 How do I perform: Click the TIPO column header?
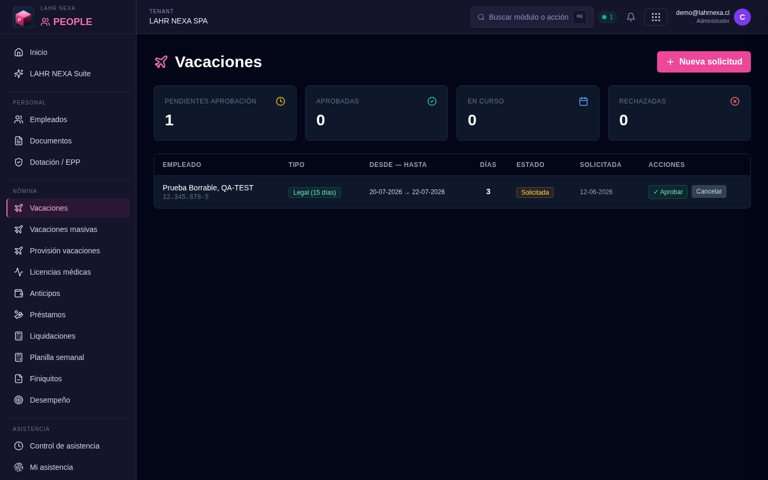(x=297, y=165)
